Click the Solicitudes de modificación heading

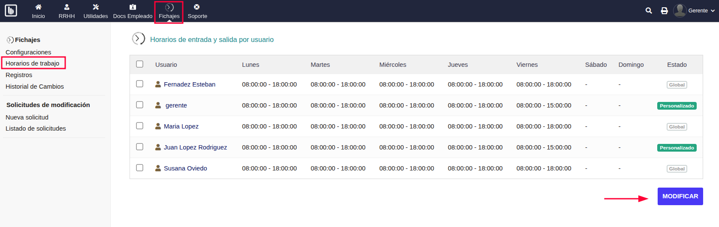pyautogui.click(x=48, y=105)
